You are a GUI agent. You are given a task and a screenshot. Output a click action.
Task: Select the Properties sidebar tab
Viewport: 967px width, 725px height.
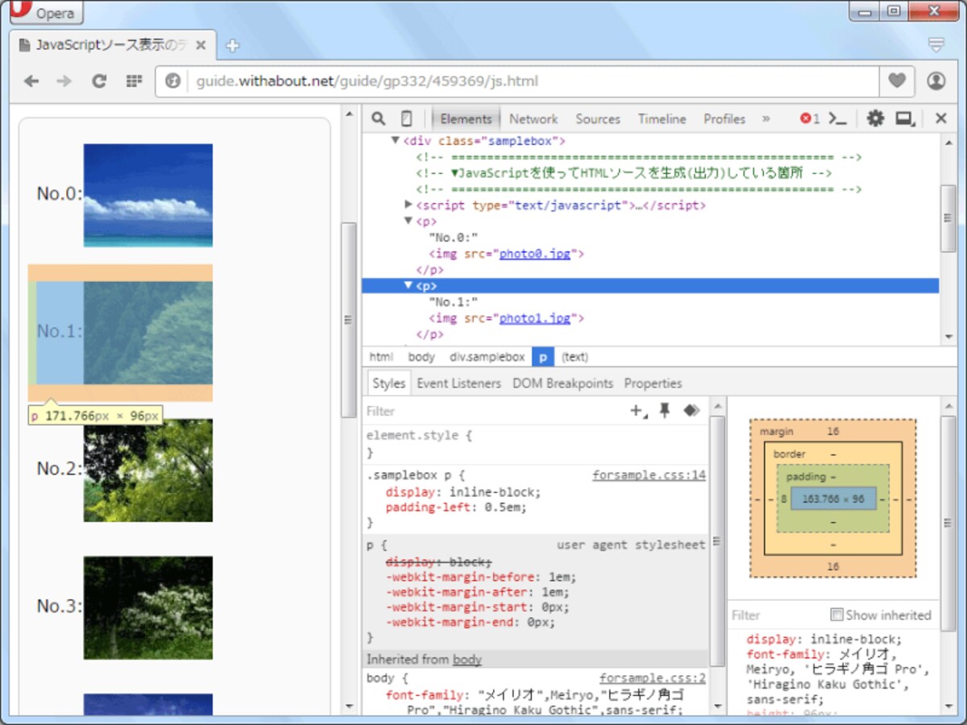pyautogui.click(x=653, y=383)
